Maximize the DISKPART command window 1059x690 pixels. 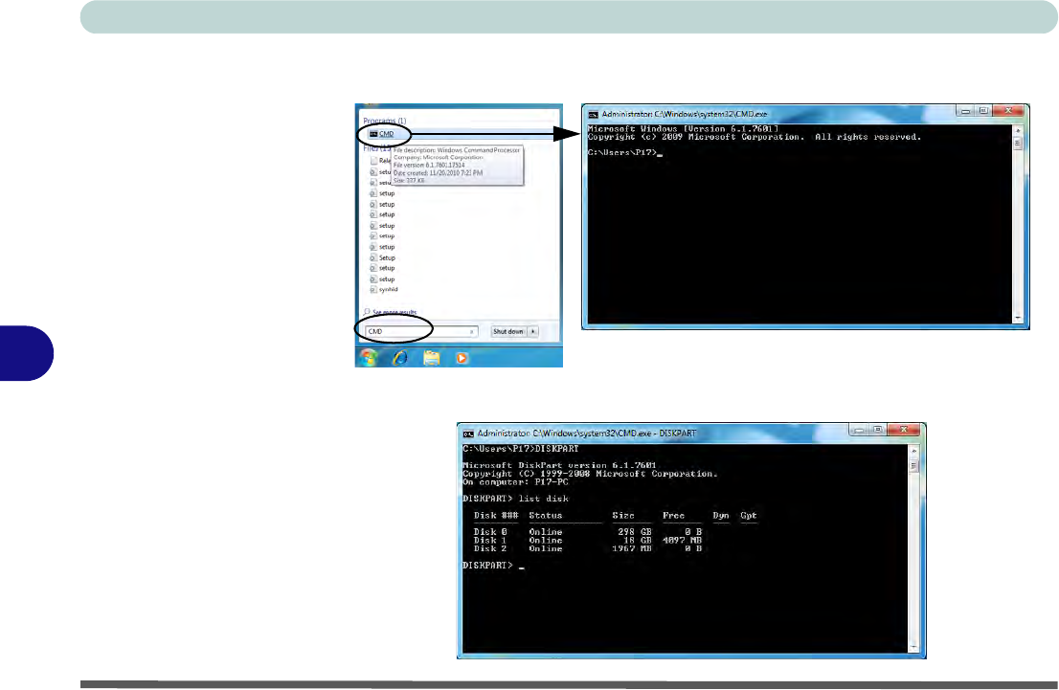(x=878, y=432)
